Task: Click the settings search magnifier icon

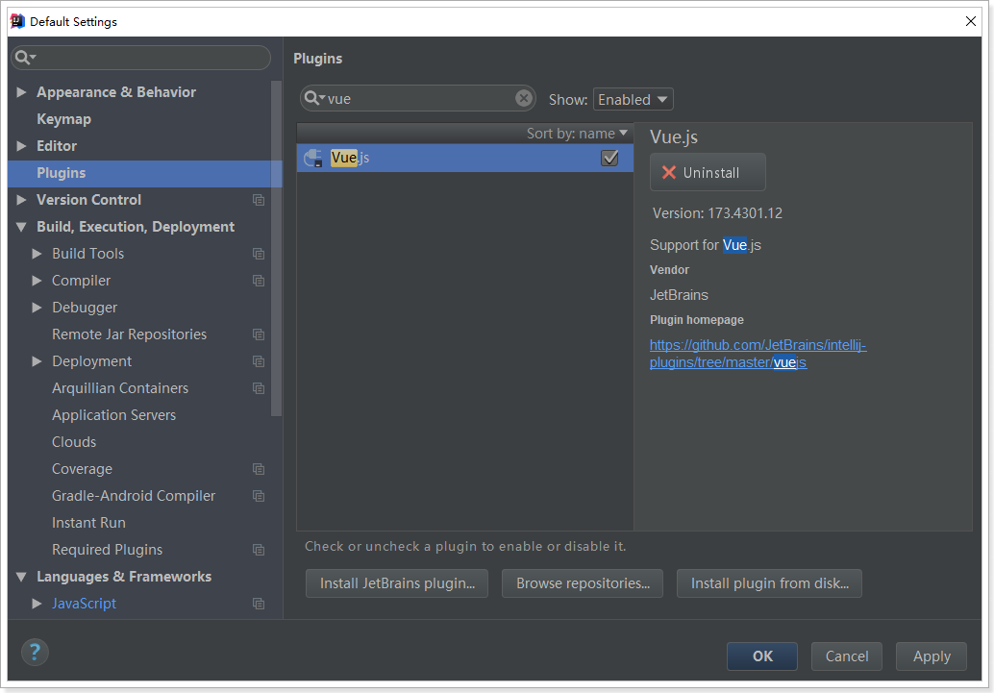Action: pyautogui.click(x=24, y=58)
